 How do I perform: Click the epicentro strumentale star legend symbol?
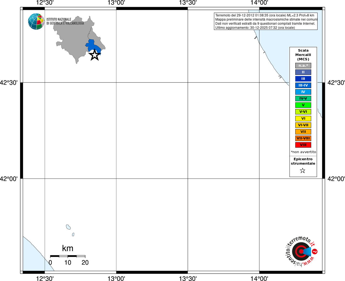[x=303, y=171]
